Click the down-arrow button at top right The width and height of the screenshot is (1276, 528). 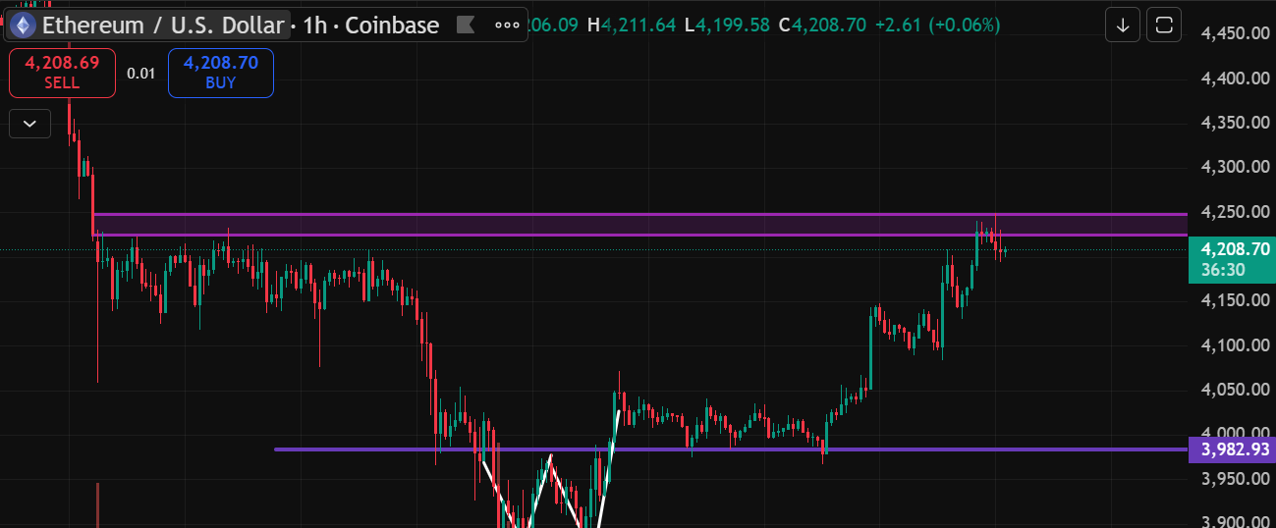(x=1123, y=26)
